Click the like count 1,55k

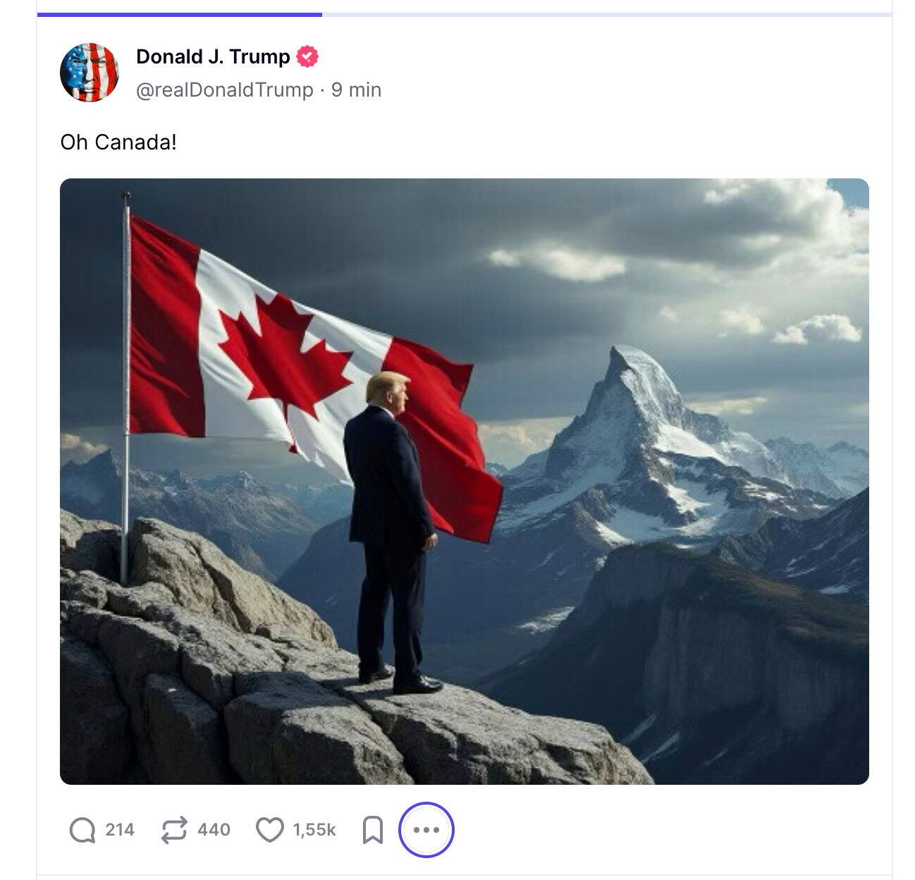tap(314, 830)
